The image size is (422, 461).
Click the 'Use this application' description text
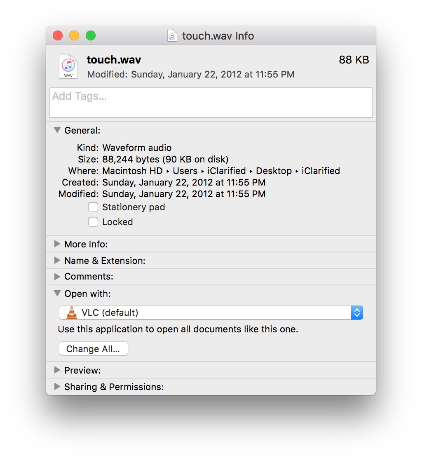178,329
